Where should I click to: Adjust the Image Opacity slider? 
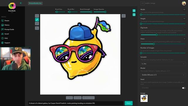[100, 12]
